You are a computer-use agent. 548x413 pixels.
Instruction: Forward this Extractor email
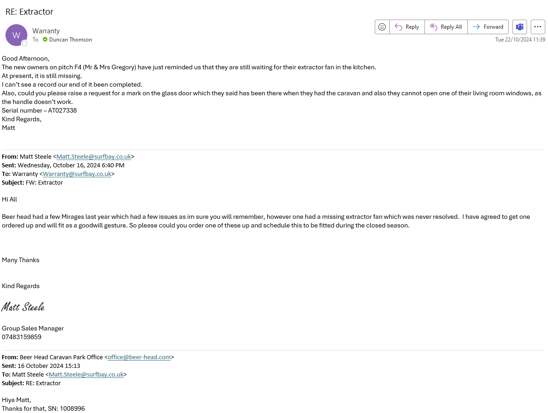(x=488, y=27)
